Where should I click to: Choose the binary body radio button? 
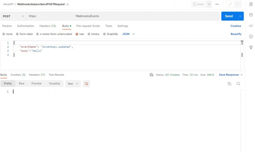(89, 34)
